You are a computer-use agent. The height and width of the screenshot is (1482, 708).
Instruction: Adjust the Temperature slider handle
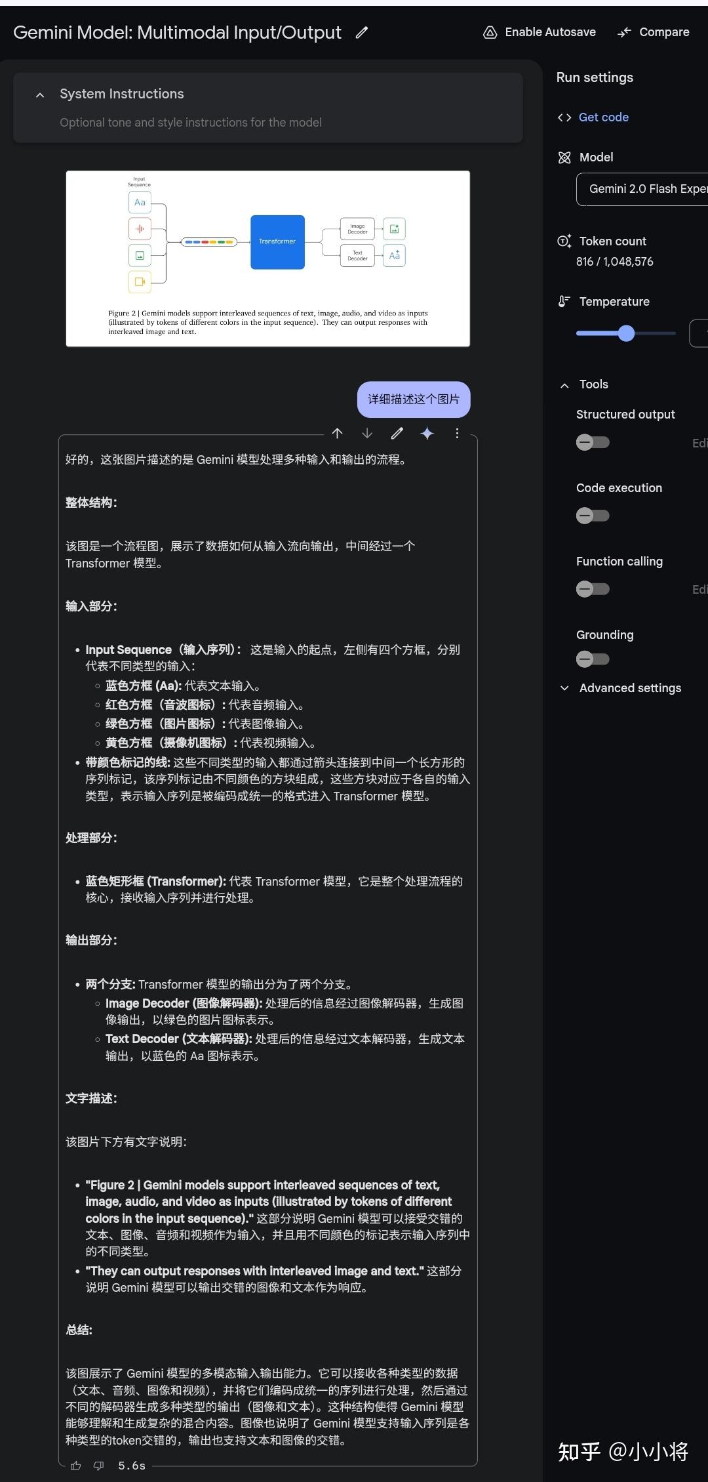[627, 333]
